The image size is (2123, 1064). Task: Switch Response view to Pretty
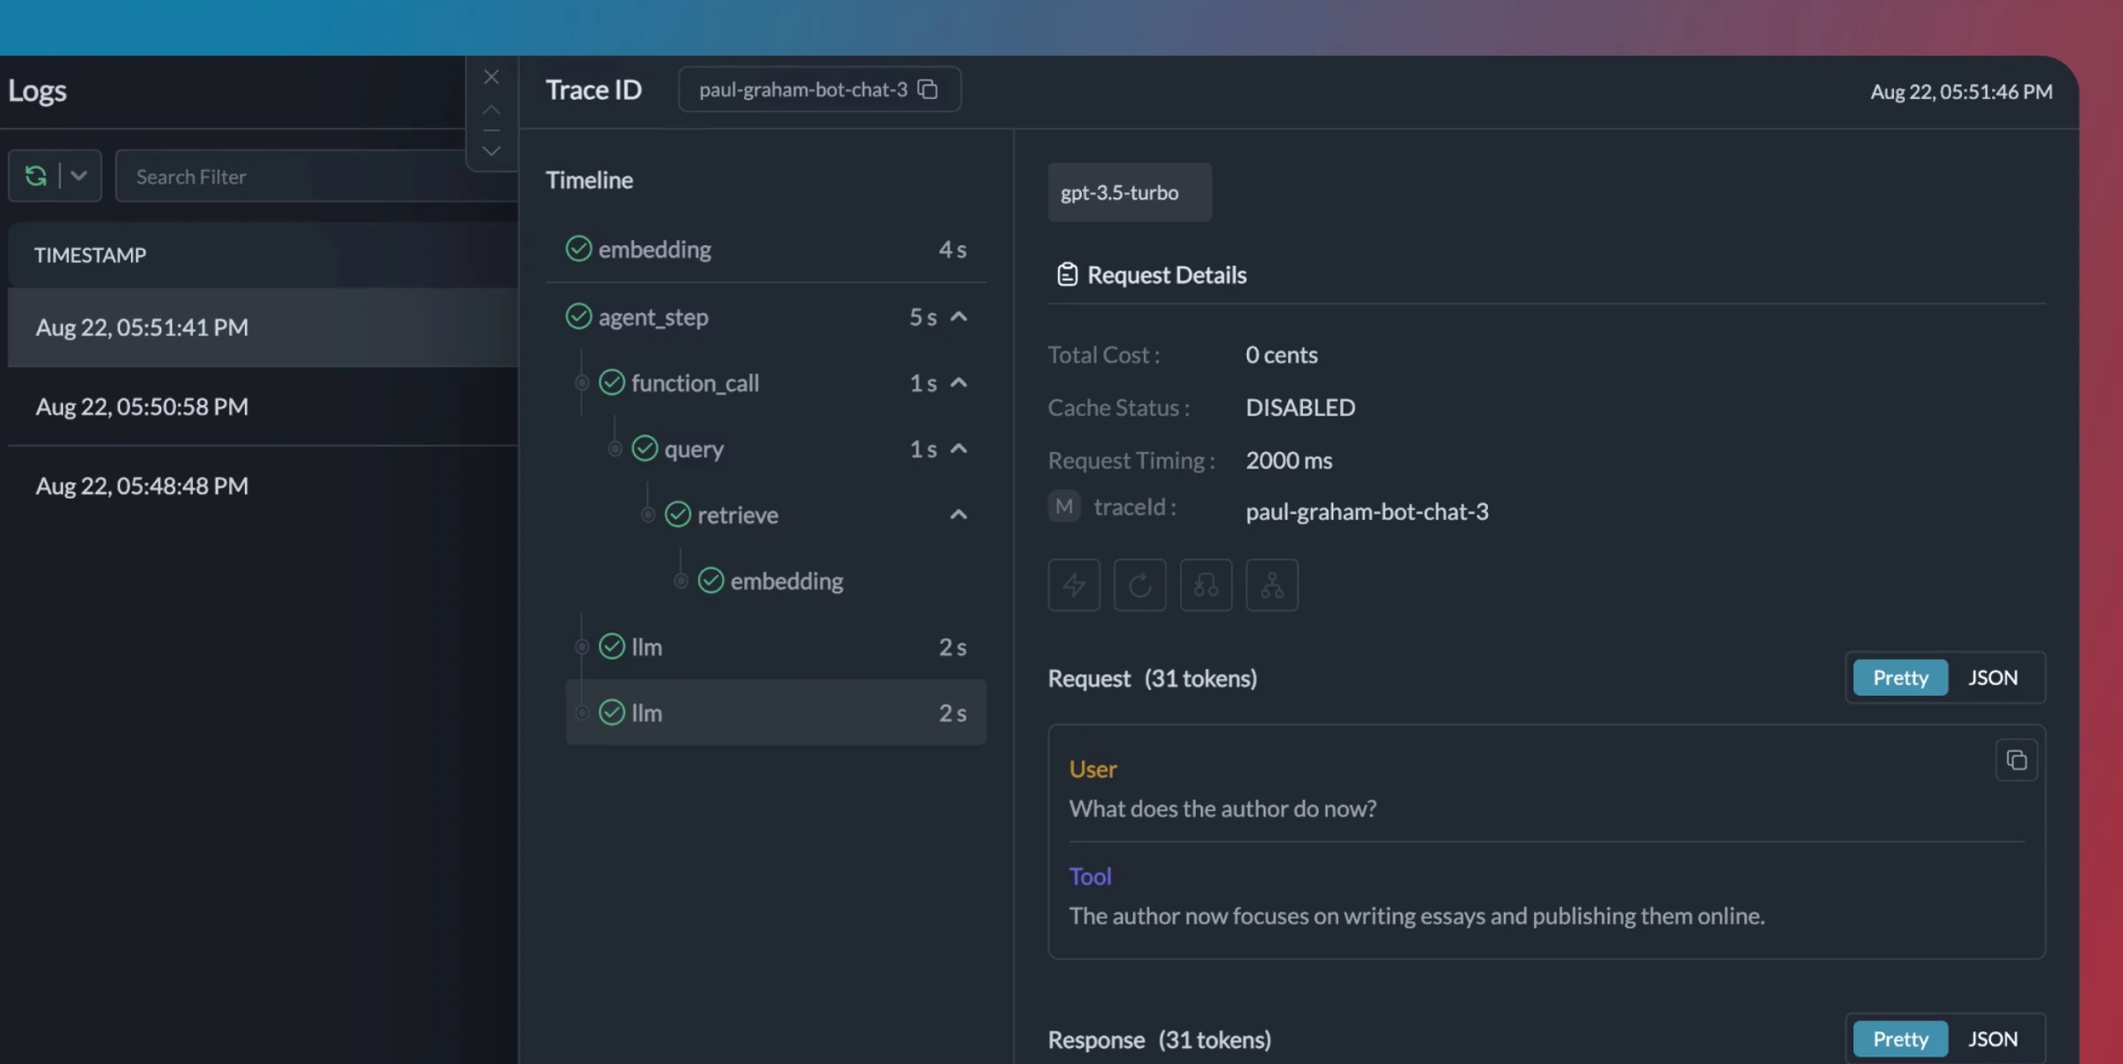tap(1900, 1038)
